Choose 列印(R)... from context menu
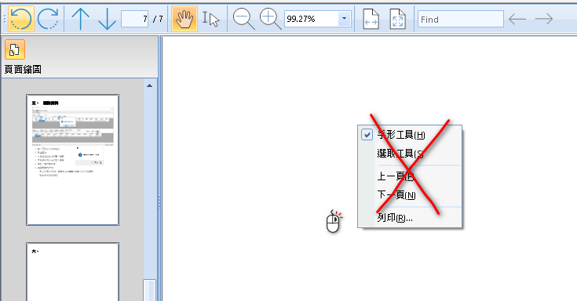Screen dimensions: 577x301 coord(395,218)
